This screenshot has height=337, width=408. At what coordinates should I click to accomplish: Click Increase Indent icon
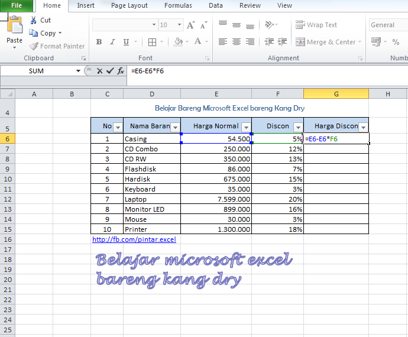[282, 41]
